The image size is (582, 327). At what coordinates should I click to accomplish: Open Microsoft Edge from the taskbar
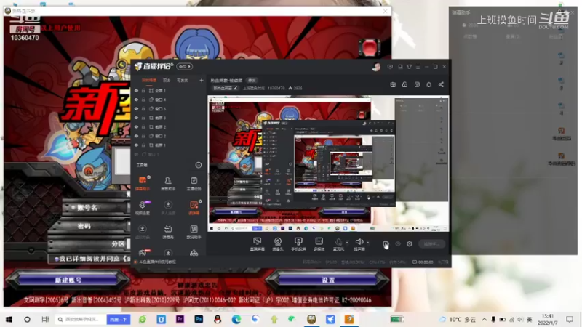[x=236, y=319]
